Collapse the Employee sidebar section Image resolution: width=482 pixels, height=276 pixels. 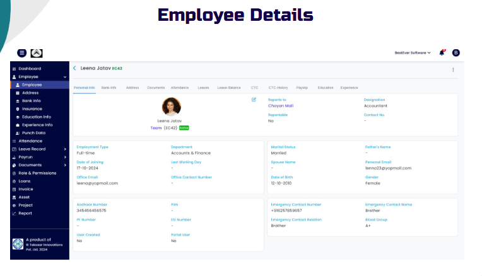coord(65,77)
